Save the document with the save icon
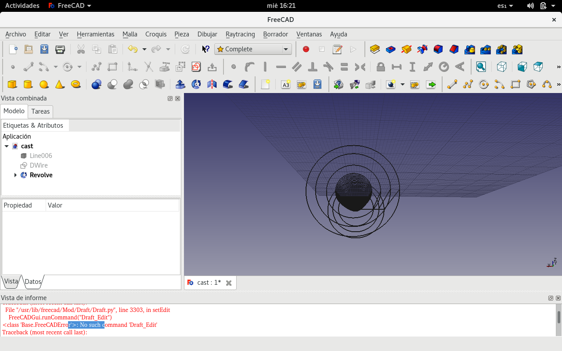The height and width of the screenshot is (351, 562). (44, 49)
